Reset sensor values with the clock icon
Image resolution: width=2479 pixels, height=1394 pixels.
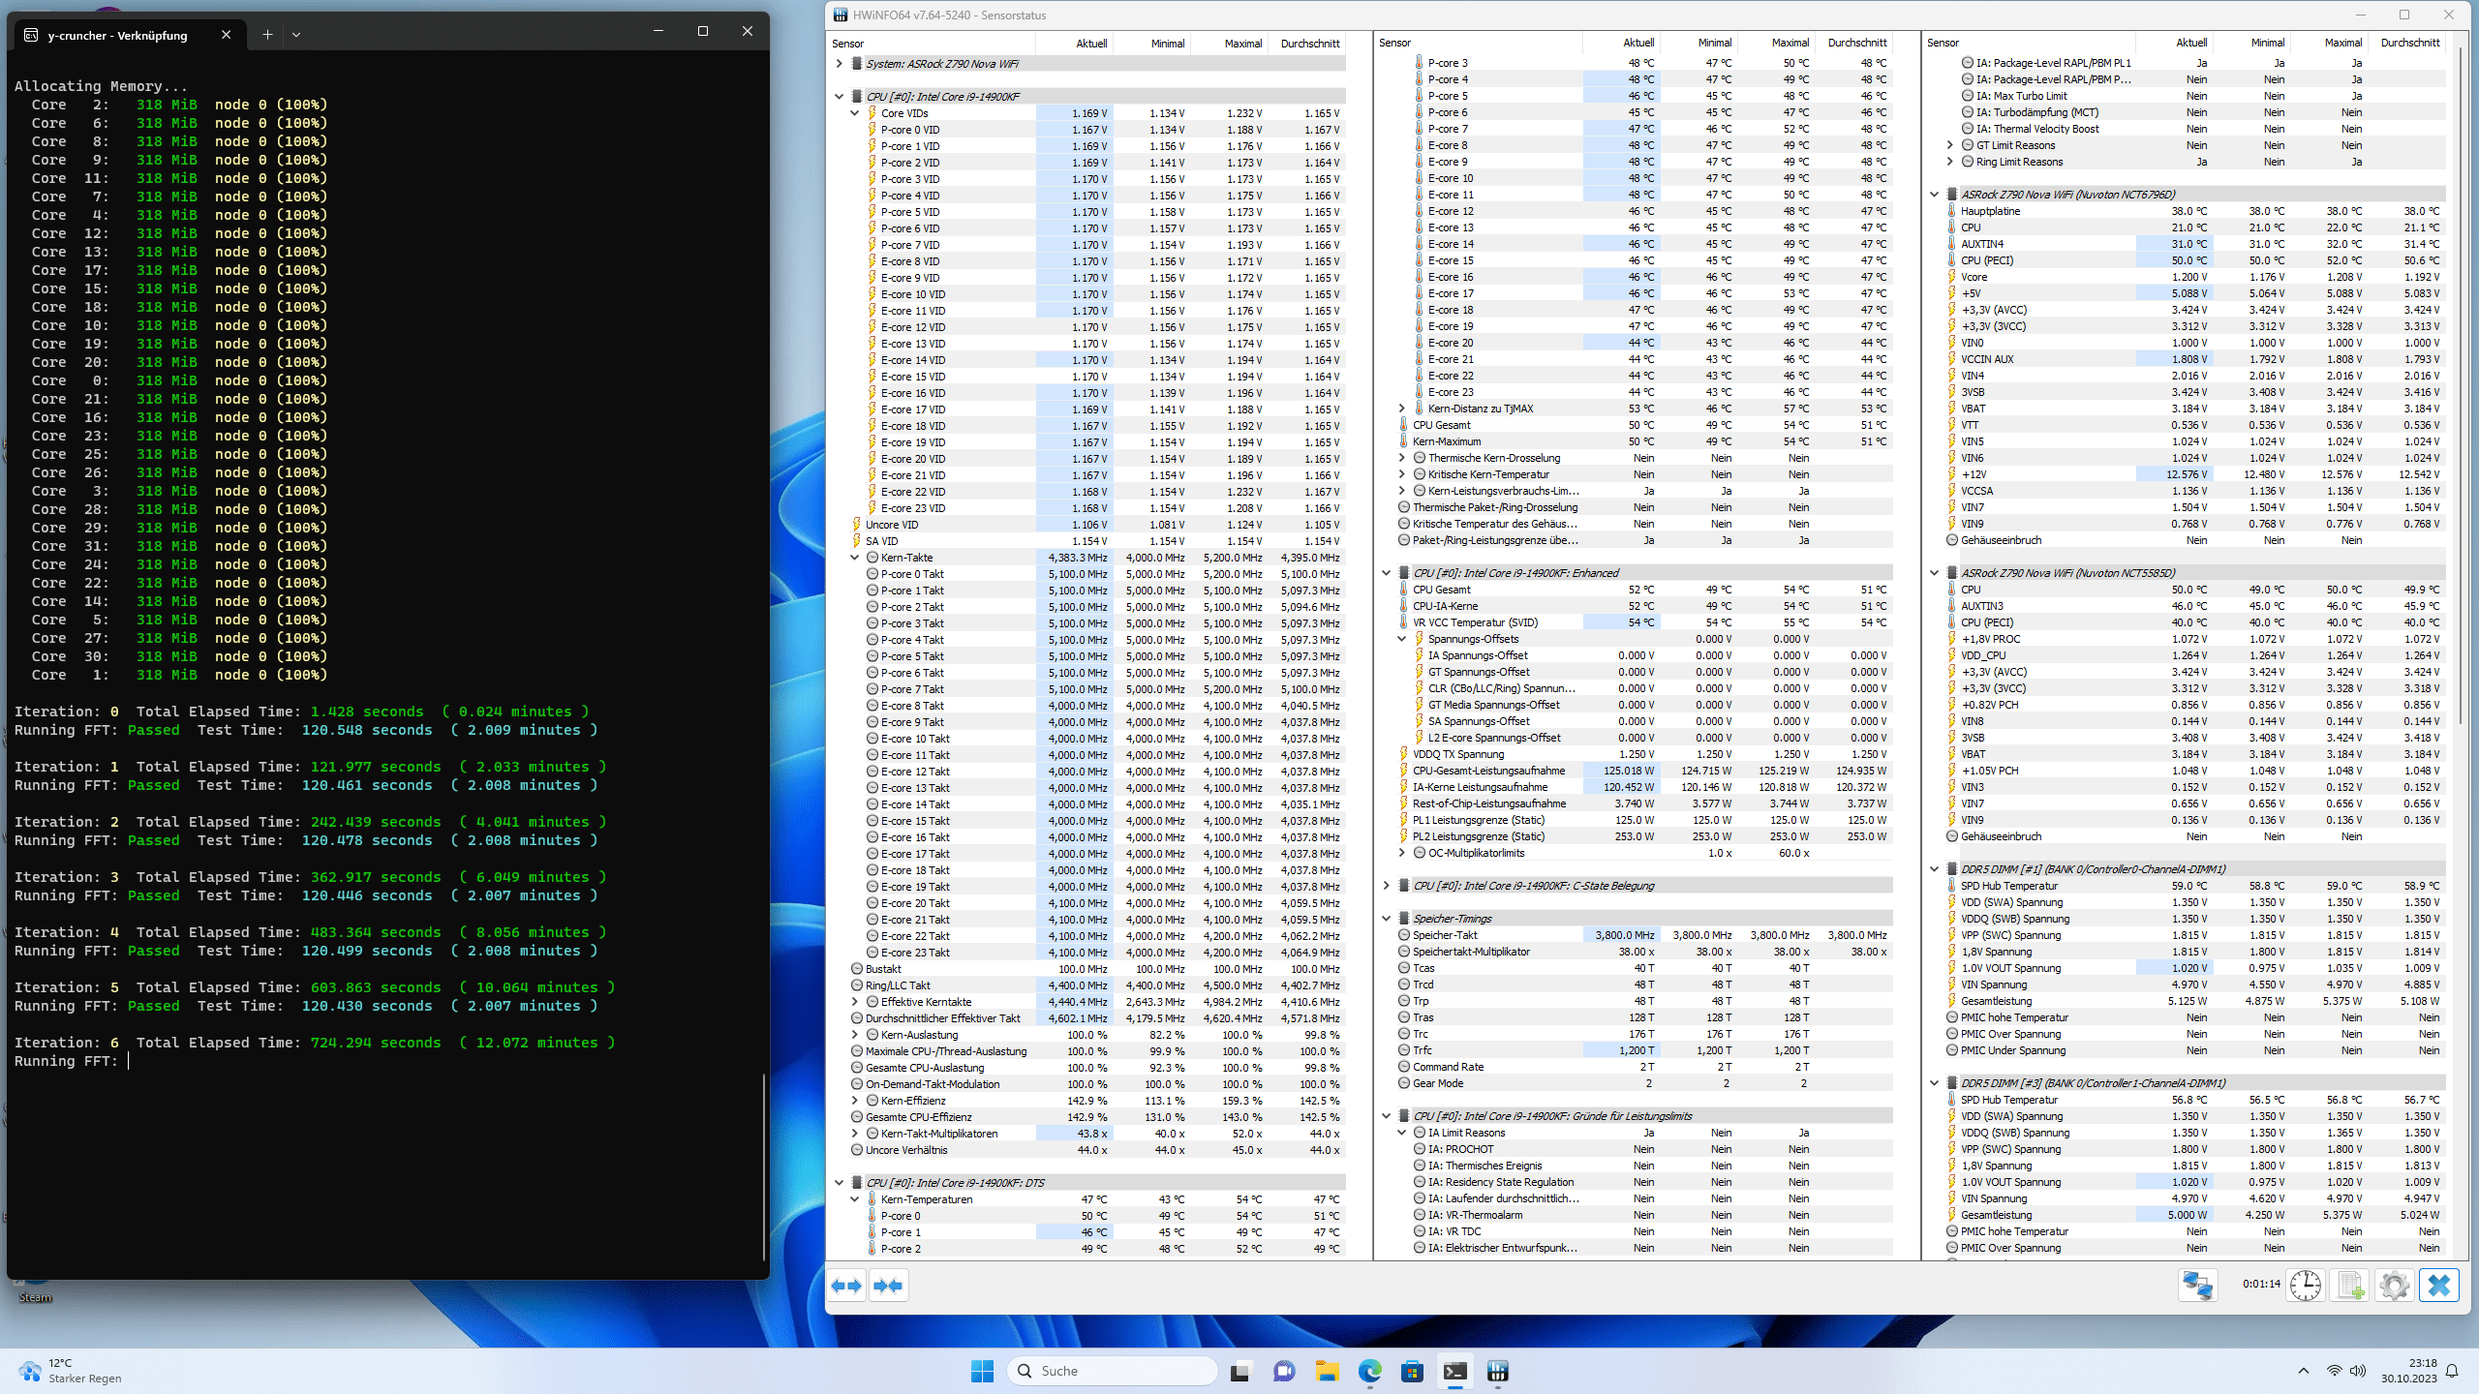(2306, 1286)
